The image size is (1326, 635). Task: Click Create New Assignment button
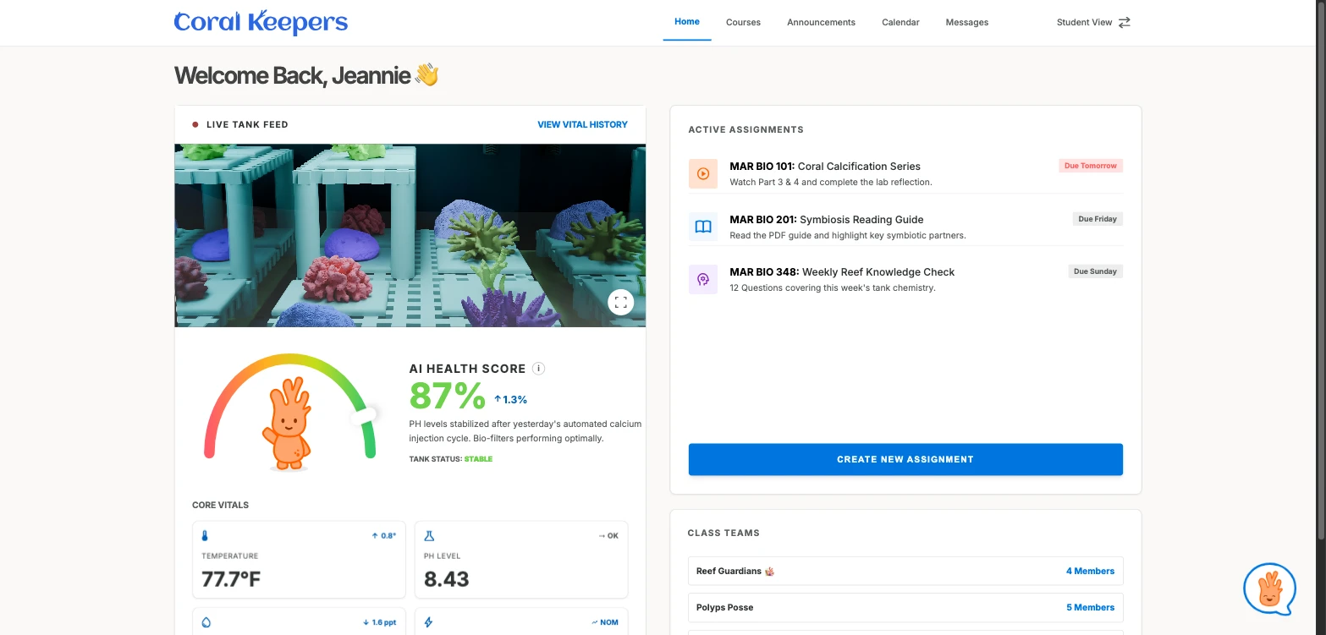click(905, 459)
